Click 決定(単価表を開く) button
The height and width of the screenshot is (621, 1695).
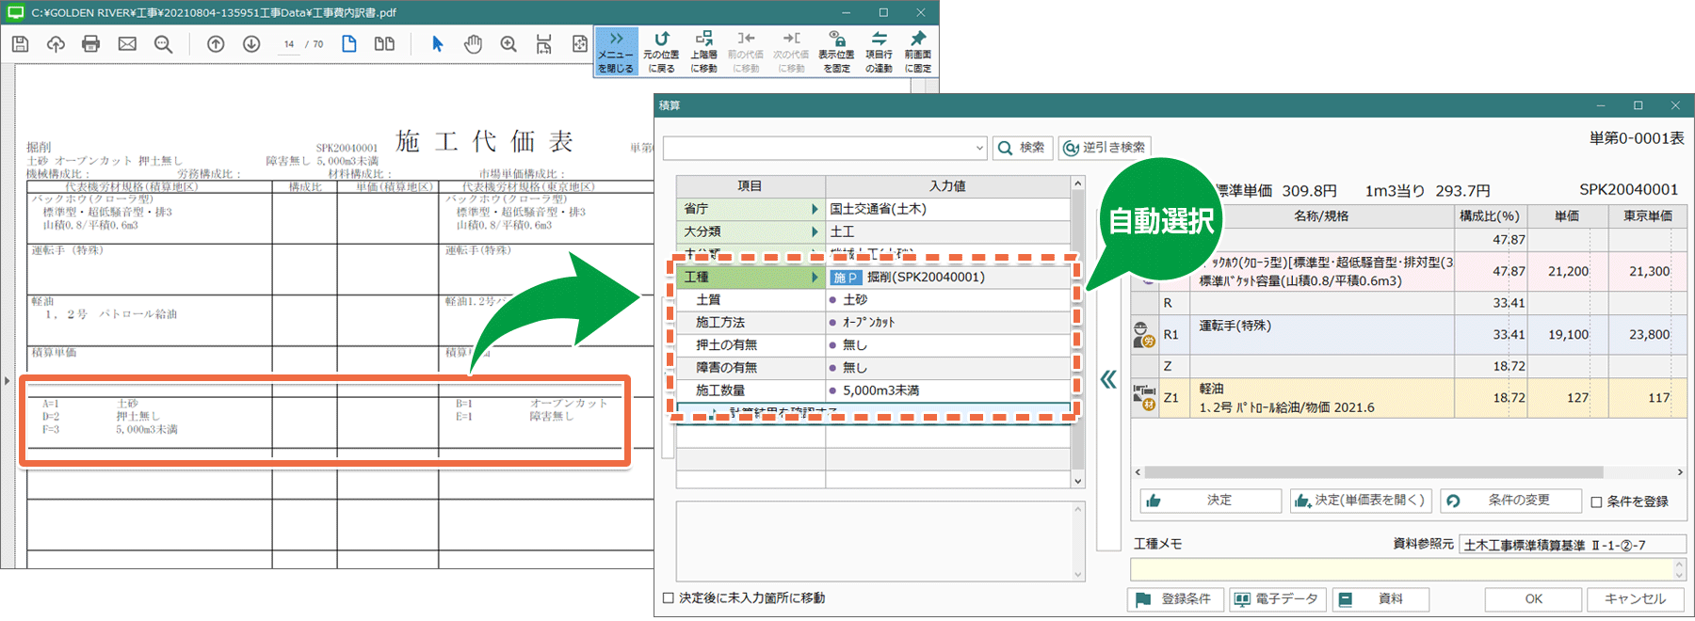click(x=1361, y=501)
